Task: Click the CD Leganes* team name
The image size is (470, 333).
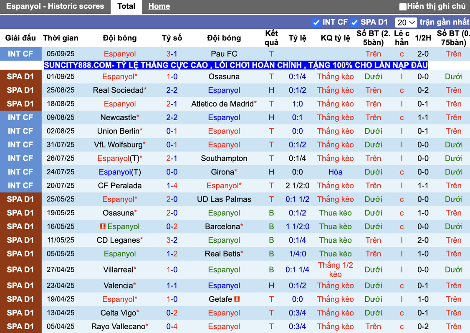Action: click(120, 240)
